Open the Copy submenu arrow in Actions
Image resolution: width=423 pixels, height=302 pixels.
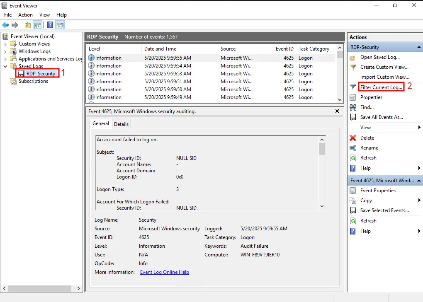click(419, 201)
